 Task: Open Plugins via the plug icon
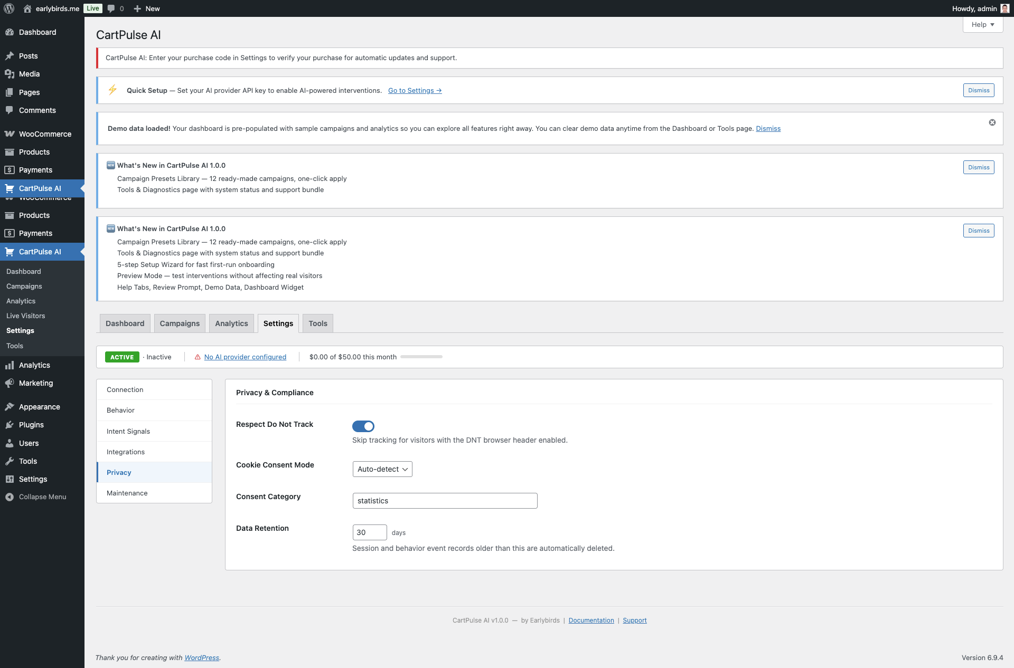[10, 425]
